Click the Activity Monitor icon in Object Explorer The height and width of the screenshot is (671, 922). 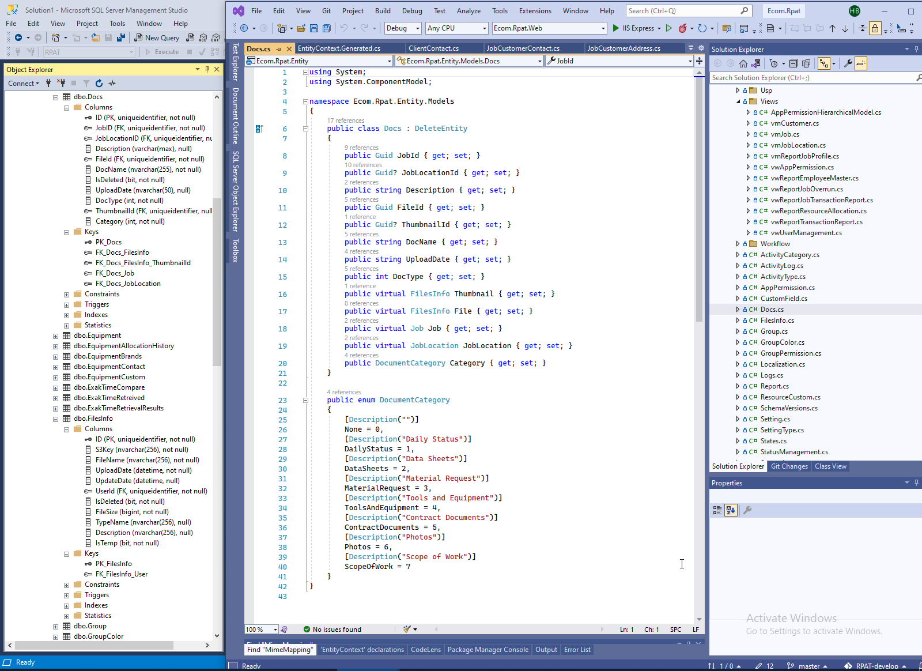click(112, 84)
